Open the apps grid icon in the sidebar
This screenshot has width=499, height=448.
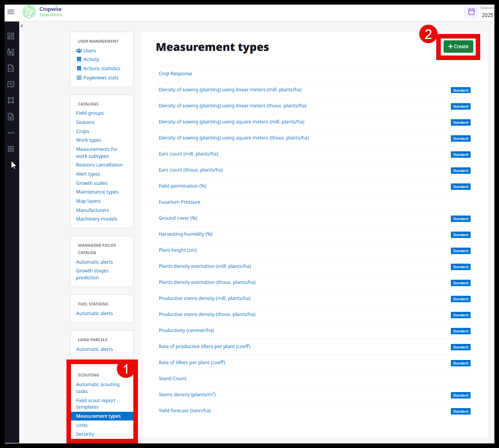coord(11,149)
